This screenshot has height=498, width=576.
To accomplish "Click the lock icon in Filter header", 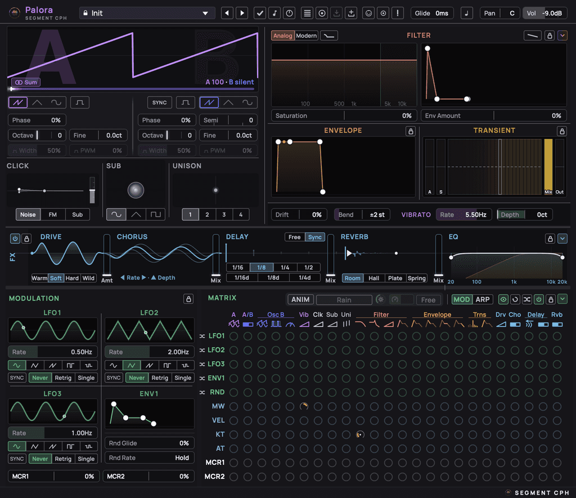I will coord(550,35).
